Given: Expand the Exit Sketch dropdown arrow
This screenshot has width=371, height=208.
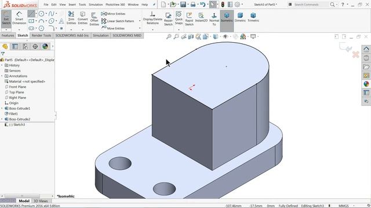Looking at the screenshot, I should point(6,30).
